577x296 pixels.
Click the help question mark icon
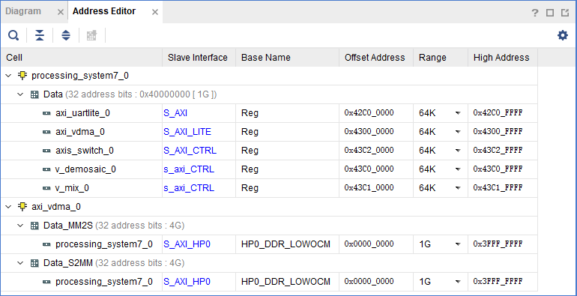point(535,13)
